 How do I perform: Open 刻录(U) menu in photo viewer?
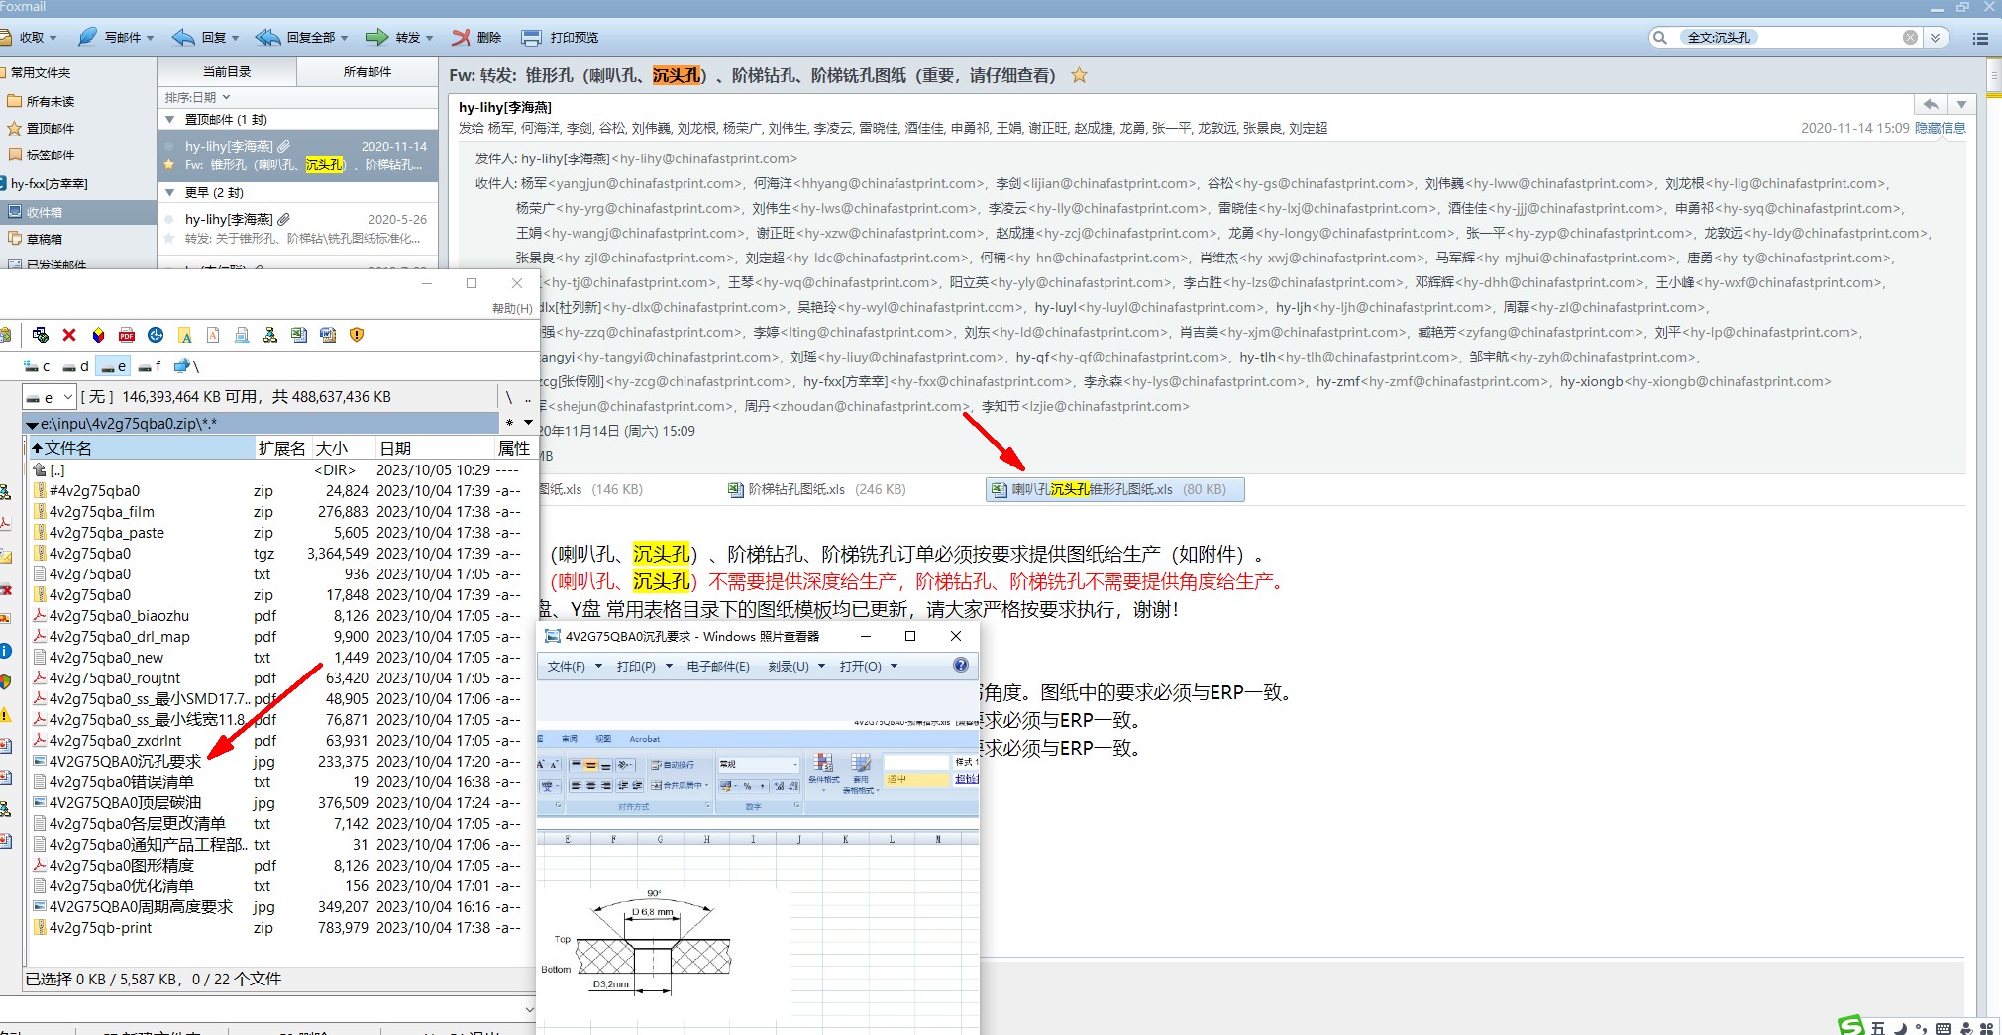[796, 666]
